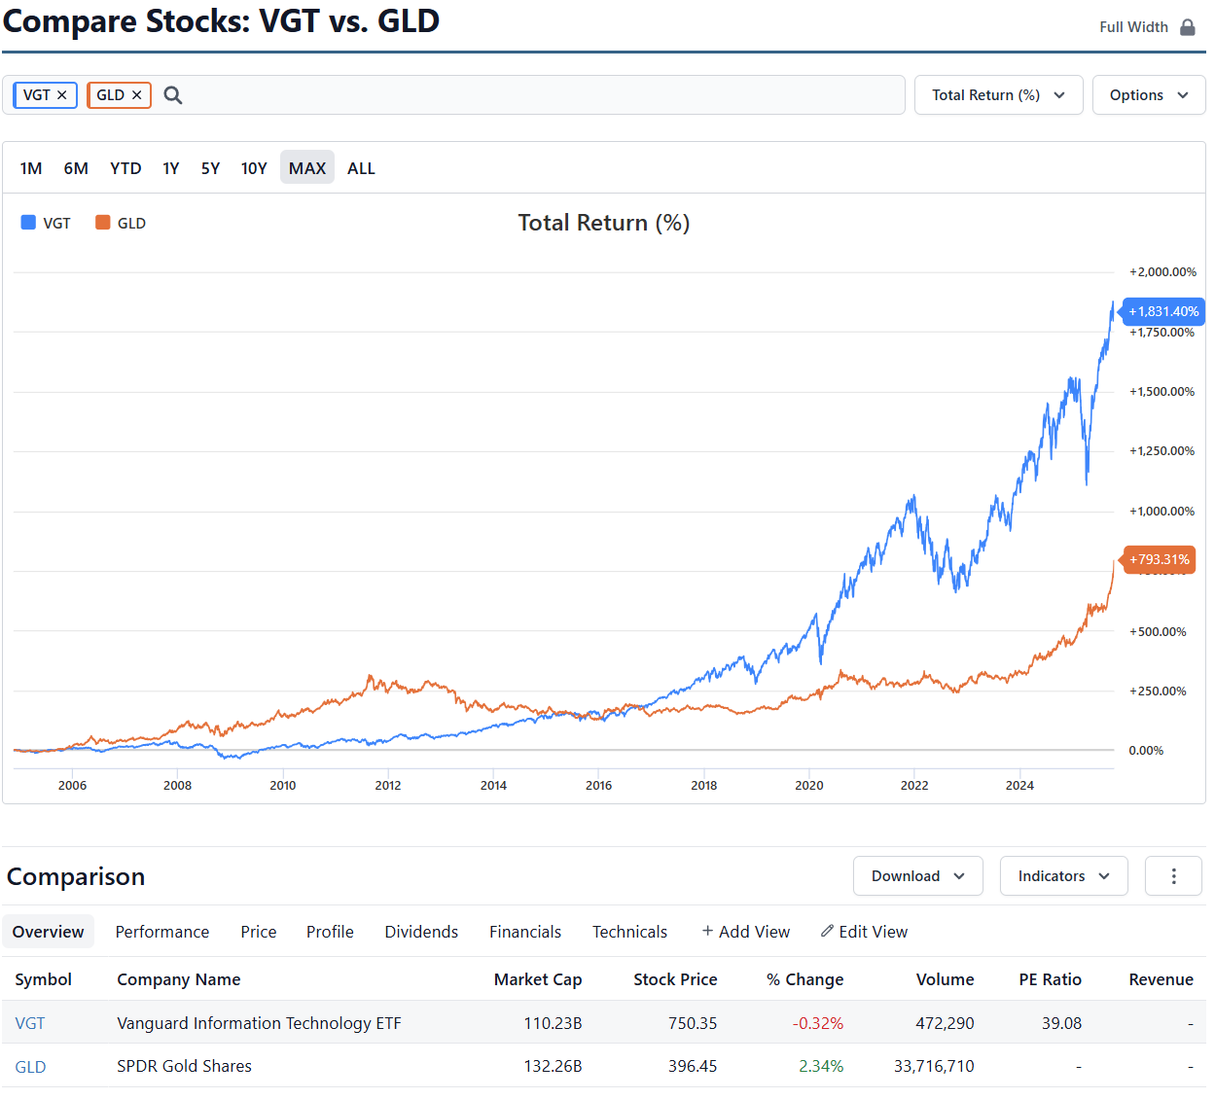Sort table by Symbol column header
1215x1099 pixels.
point(44,979)
